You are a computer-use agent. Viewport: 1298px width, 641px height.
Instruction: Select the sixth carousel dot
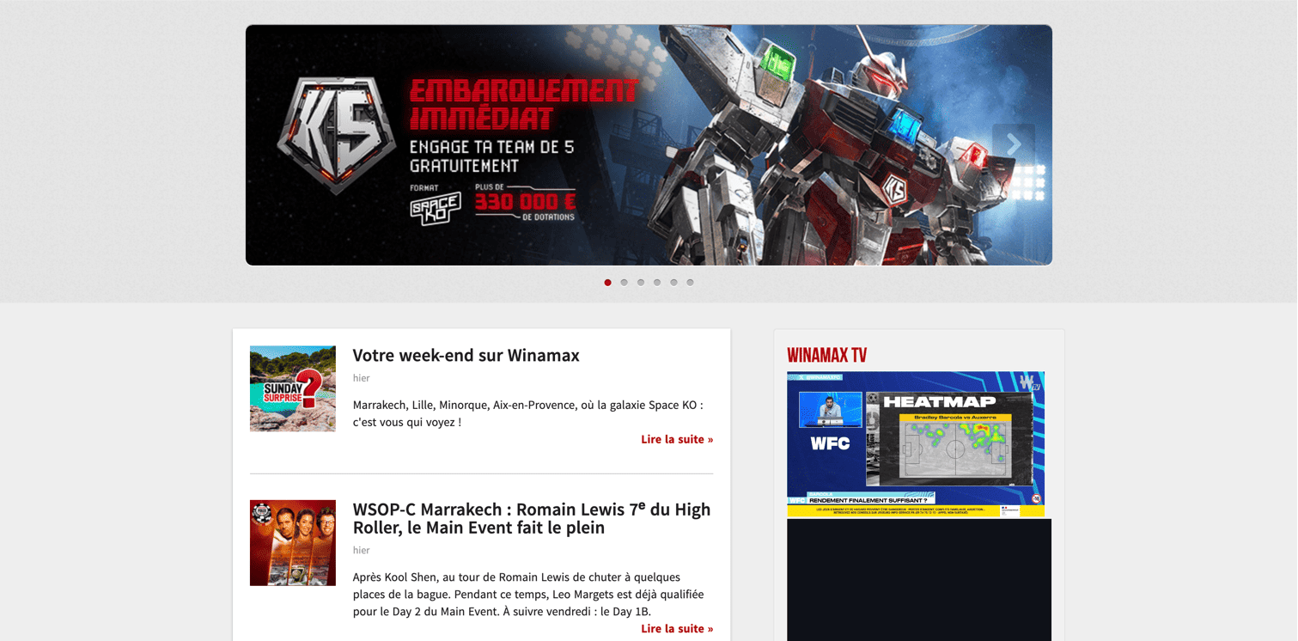[690, 283]
